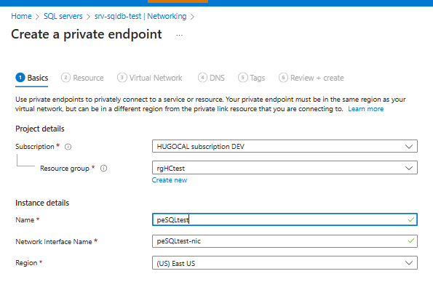Click the step 6 circle number icon
433x287 pixels.
pos(283,78)
